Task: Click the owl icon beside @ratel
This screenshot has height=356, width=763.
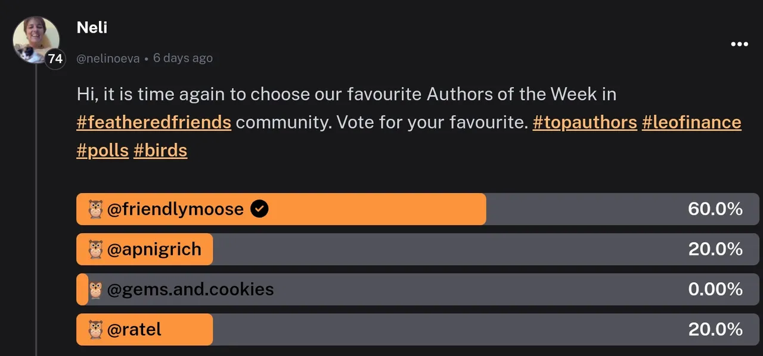Action: pyautogui.click(x=96, y=329)
